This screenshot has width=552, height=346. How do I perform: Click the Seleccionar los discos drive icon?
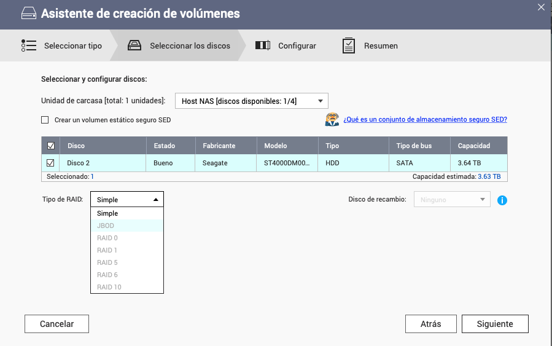pos(134,45)
